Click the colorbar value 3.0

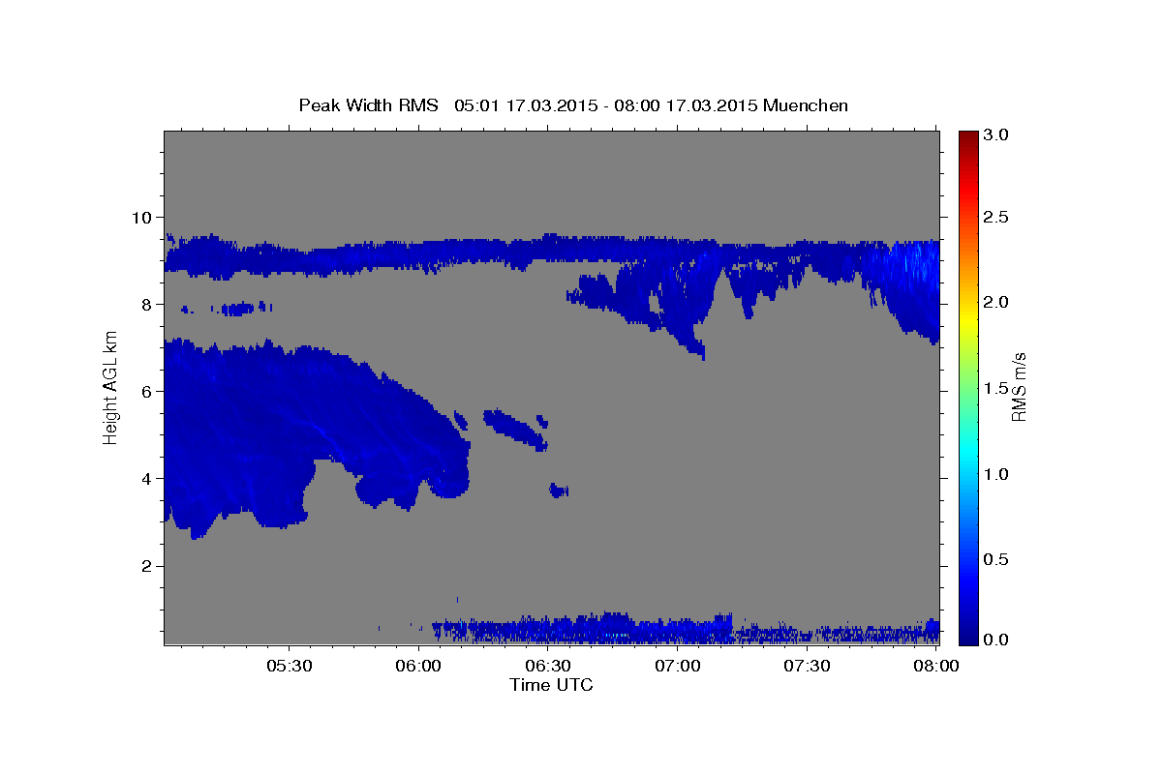tap(997, 135)
